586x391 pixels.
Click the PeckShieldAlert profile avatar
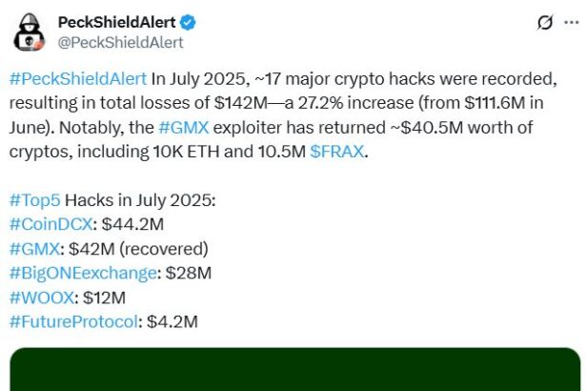click(x=29, y=31)
